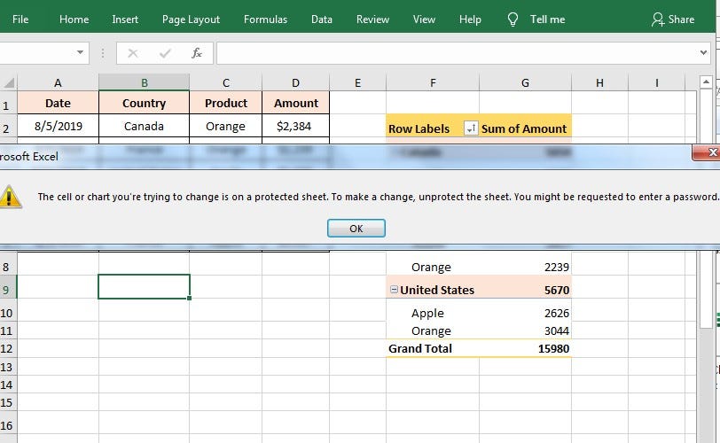This screenshot has height=443, width=720.
Task: Click the selected cell B9
Action: point(144,286)
